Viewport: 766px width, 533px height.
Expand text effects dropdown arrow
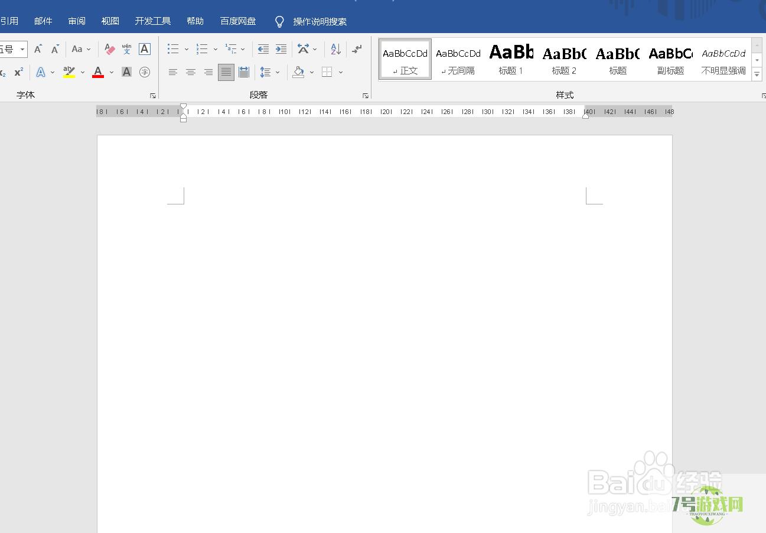click(53, 72)
